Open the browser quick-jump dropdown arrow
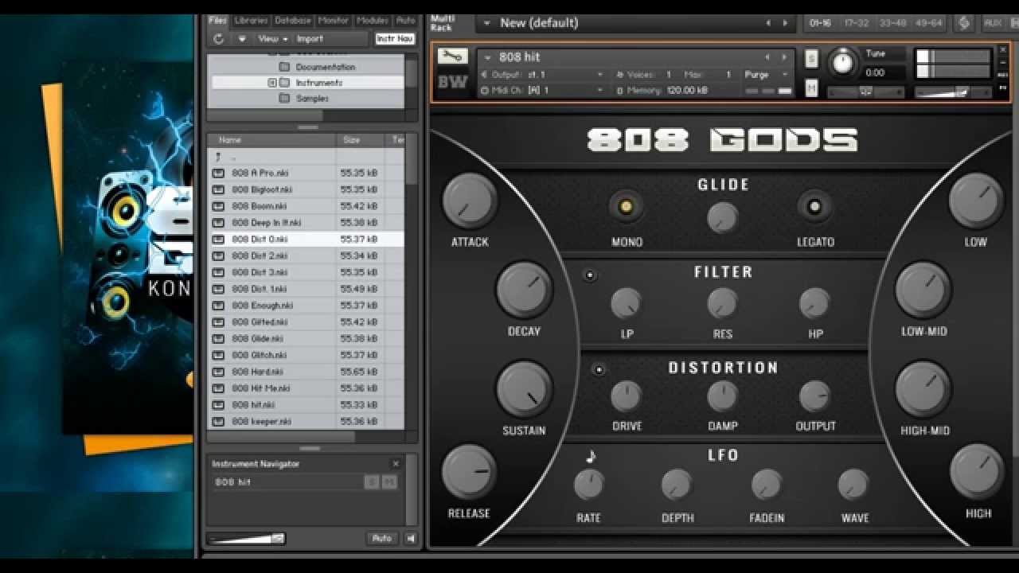1019x573 pixels. (242, 38)
